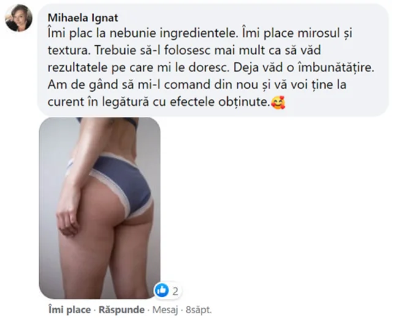View the reaction count of 2
This screenshot has height=318, width=398.
(x=175, y=291)
